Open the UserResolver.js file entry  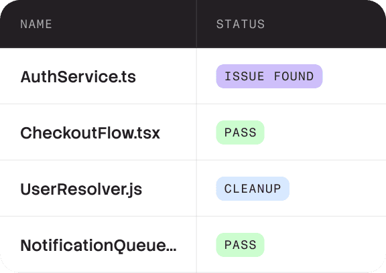point(81,190)
